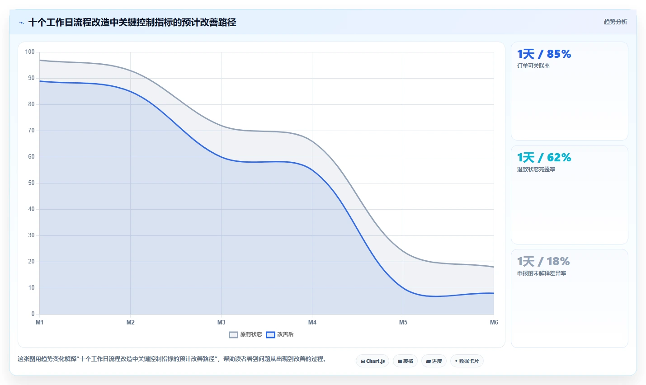
Task: Toggle the 原有状态 legend series
Action: 245,334
